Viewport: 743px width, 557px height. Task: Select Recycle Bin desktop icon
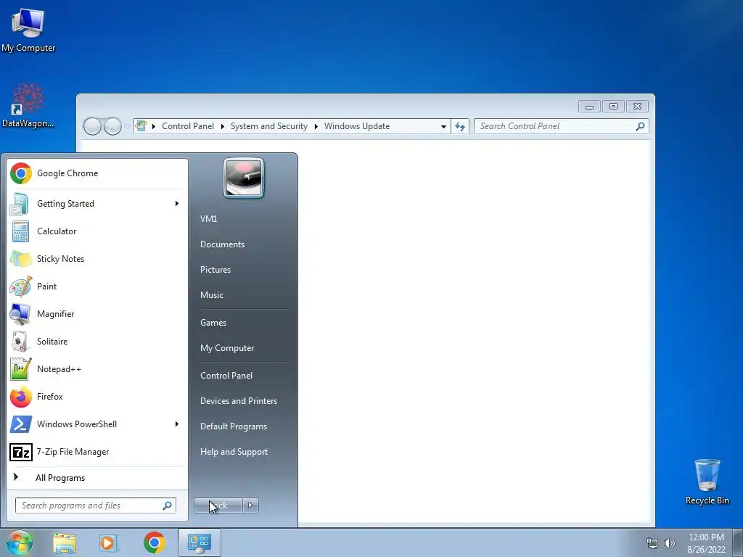click(707, 482)
